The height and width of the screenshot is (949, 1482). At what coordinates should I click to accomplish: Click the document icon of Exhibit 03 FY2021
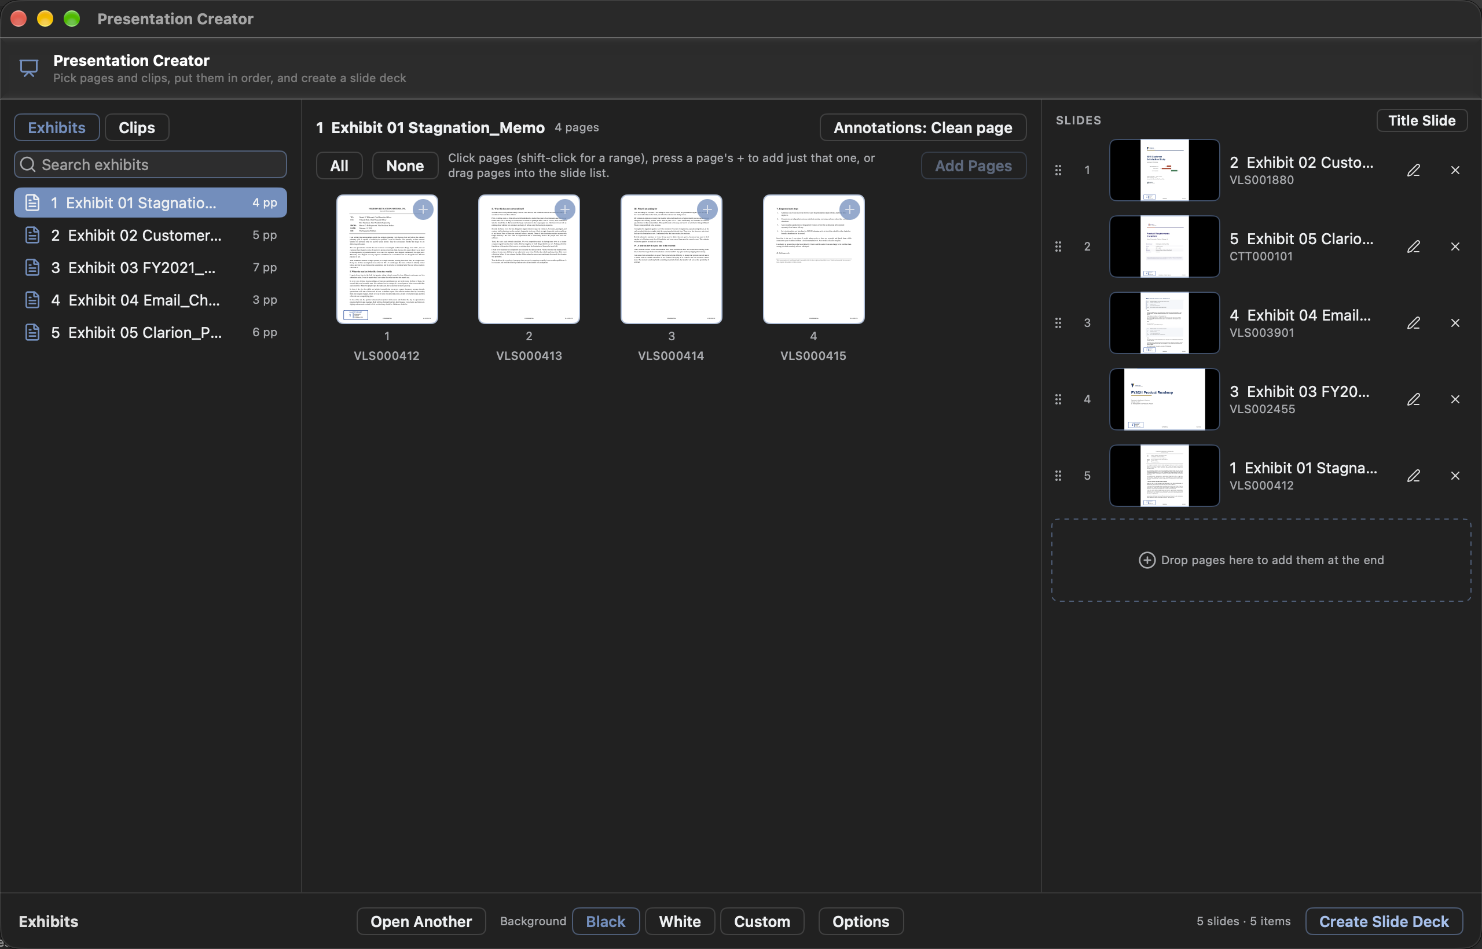(x=32, y=267)
